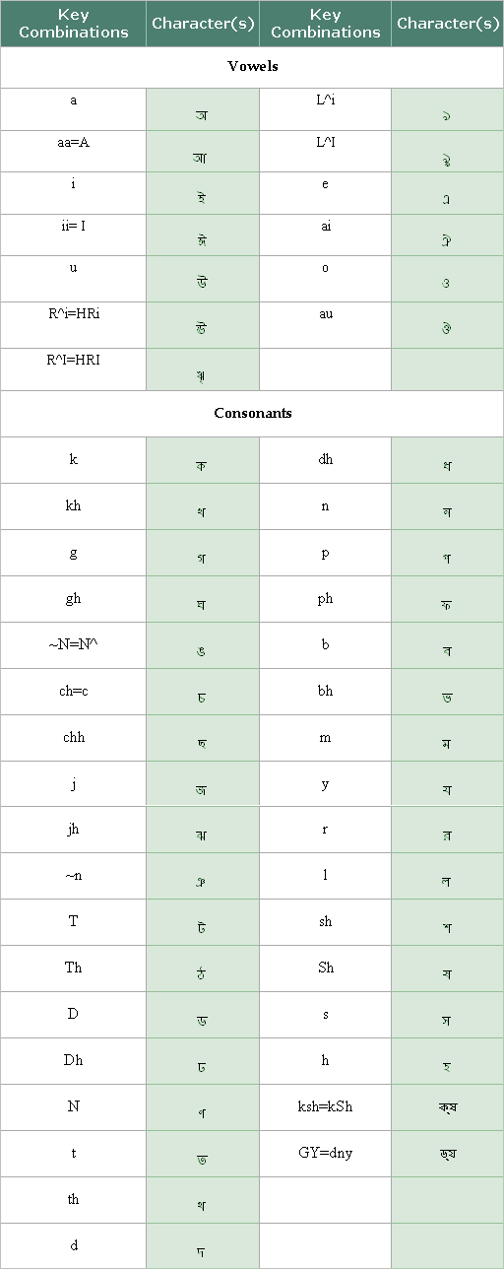Select the 'R^i=HRi' key combination
This screenshot has height=1269, width=504.
coord(74,325)
